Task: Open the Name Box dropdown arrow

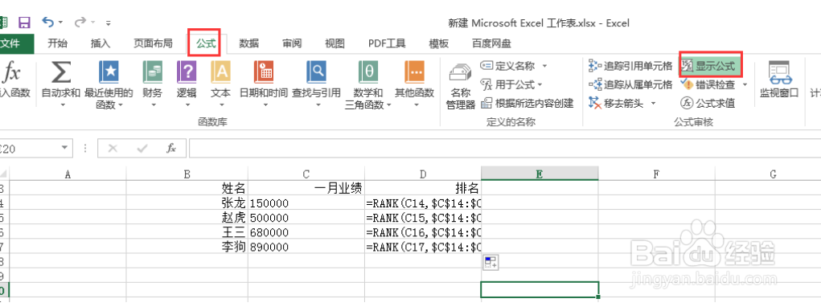Action: (x=65, y=149)
